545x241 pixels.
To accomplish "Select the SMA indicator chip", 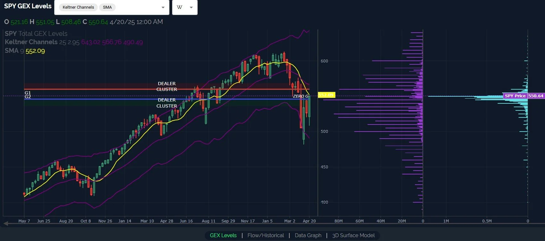I will (x=107, y=7).
